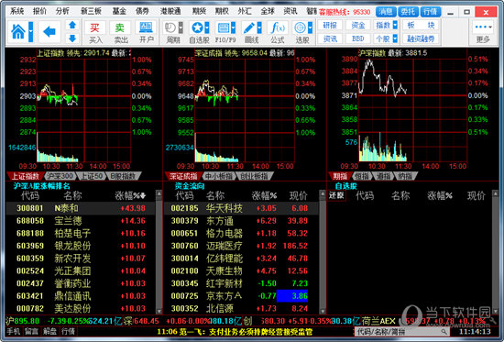504x342 pixels.
Task: Switch to the 纳指 chart tab
Action: coord(405,176)
